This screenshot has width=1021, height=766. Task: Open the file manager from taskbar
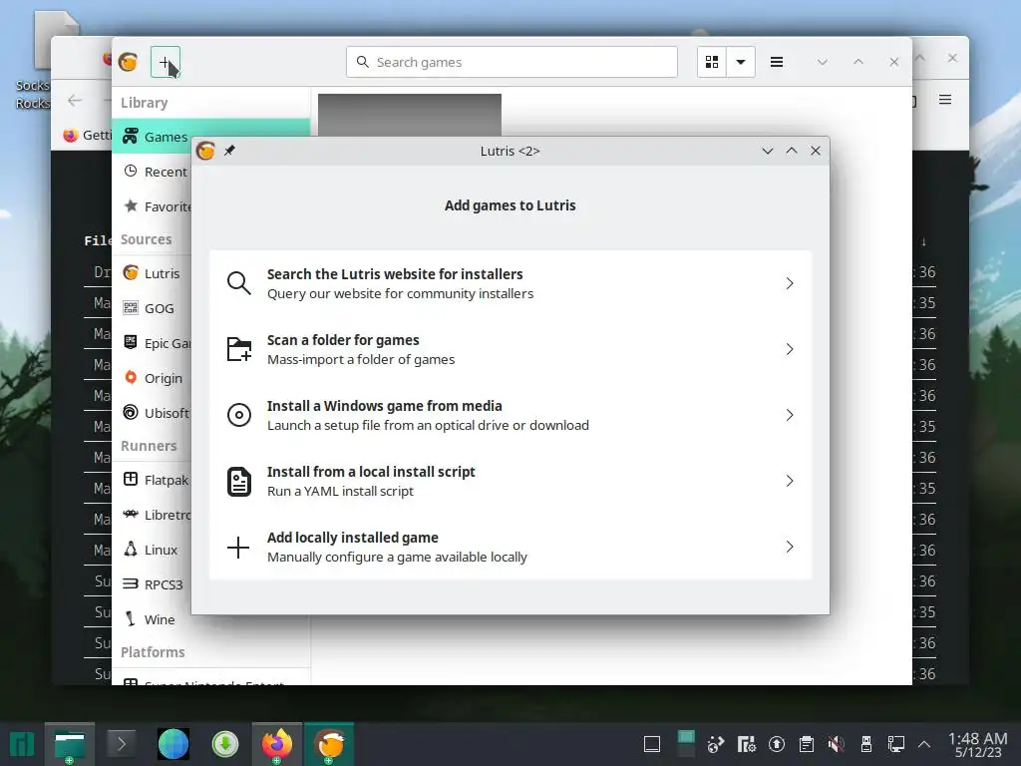70,744
